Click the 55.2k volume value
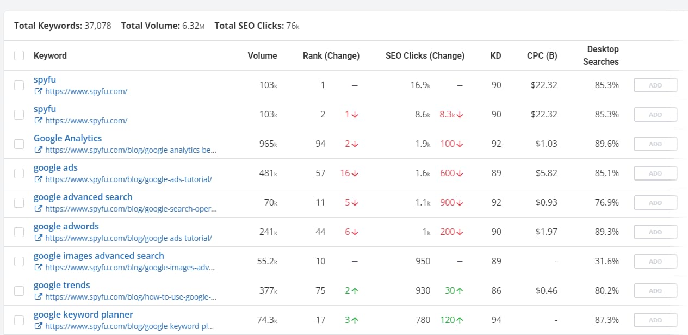This screenshot has height=335, width=688. (267, 262)
